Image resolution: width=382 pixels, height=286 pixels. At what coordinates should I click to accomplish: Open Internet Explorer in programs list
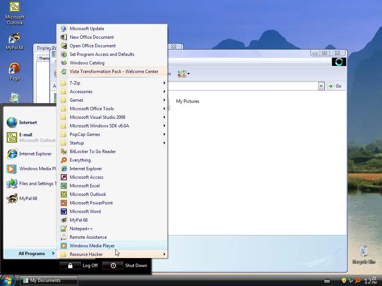point(112,169)
